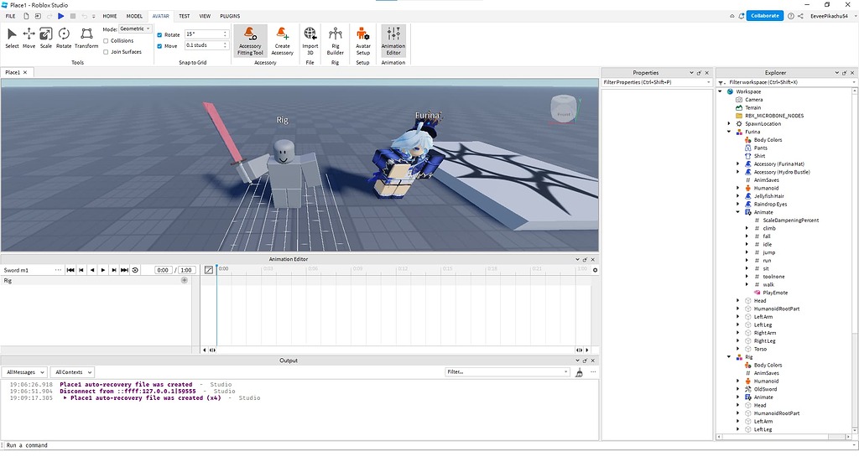Click the share icon beside username
This screenshot has height=462, width=859.
click(800, 16)
